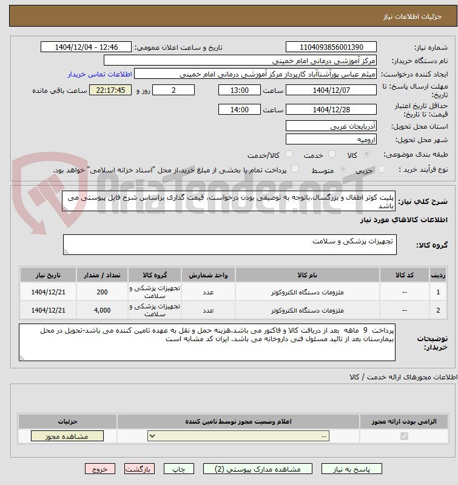458x485 pixels.
Task: Open مشاهده مدارک پیوستی (2) attachments
Action: click(258, 469)
